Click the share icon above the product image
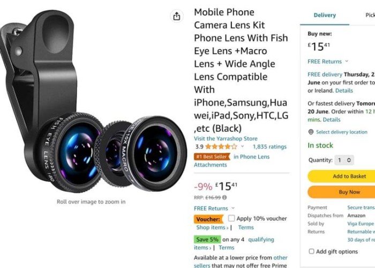Image resolution: width=375 pixels, height=268 pixels. click(x=177, y=17)
